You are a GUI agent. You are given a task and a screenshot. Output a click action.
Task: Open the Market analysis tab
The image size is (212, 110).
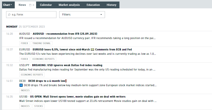[x=69, y=5]
